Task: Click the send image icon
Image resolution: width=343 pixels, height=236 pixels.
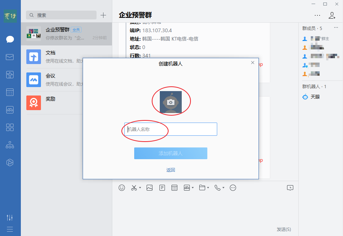Action: tap(150, 187)
